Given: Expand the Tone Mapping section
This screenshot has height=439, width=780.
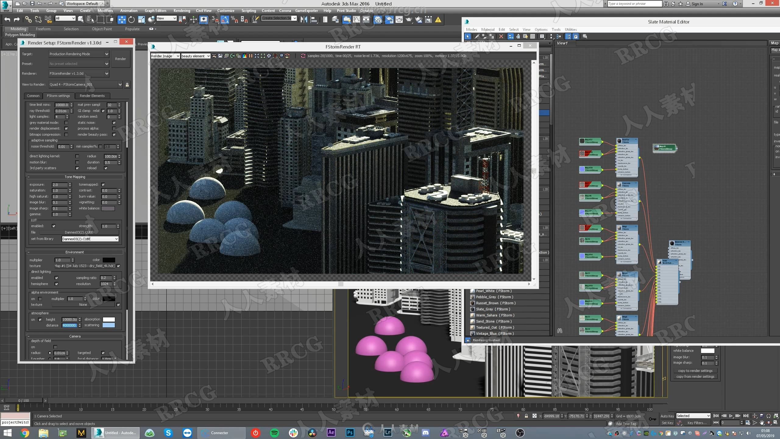Looking at the screenshot, I should click(x=74, y=176).
